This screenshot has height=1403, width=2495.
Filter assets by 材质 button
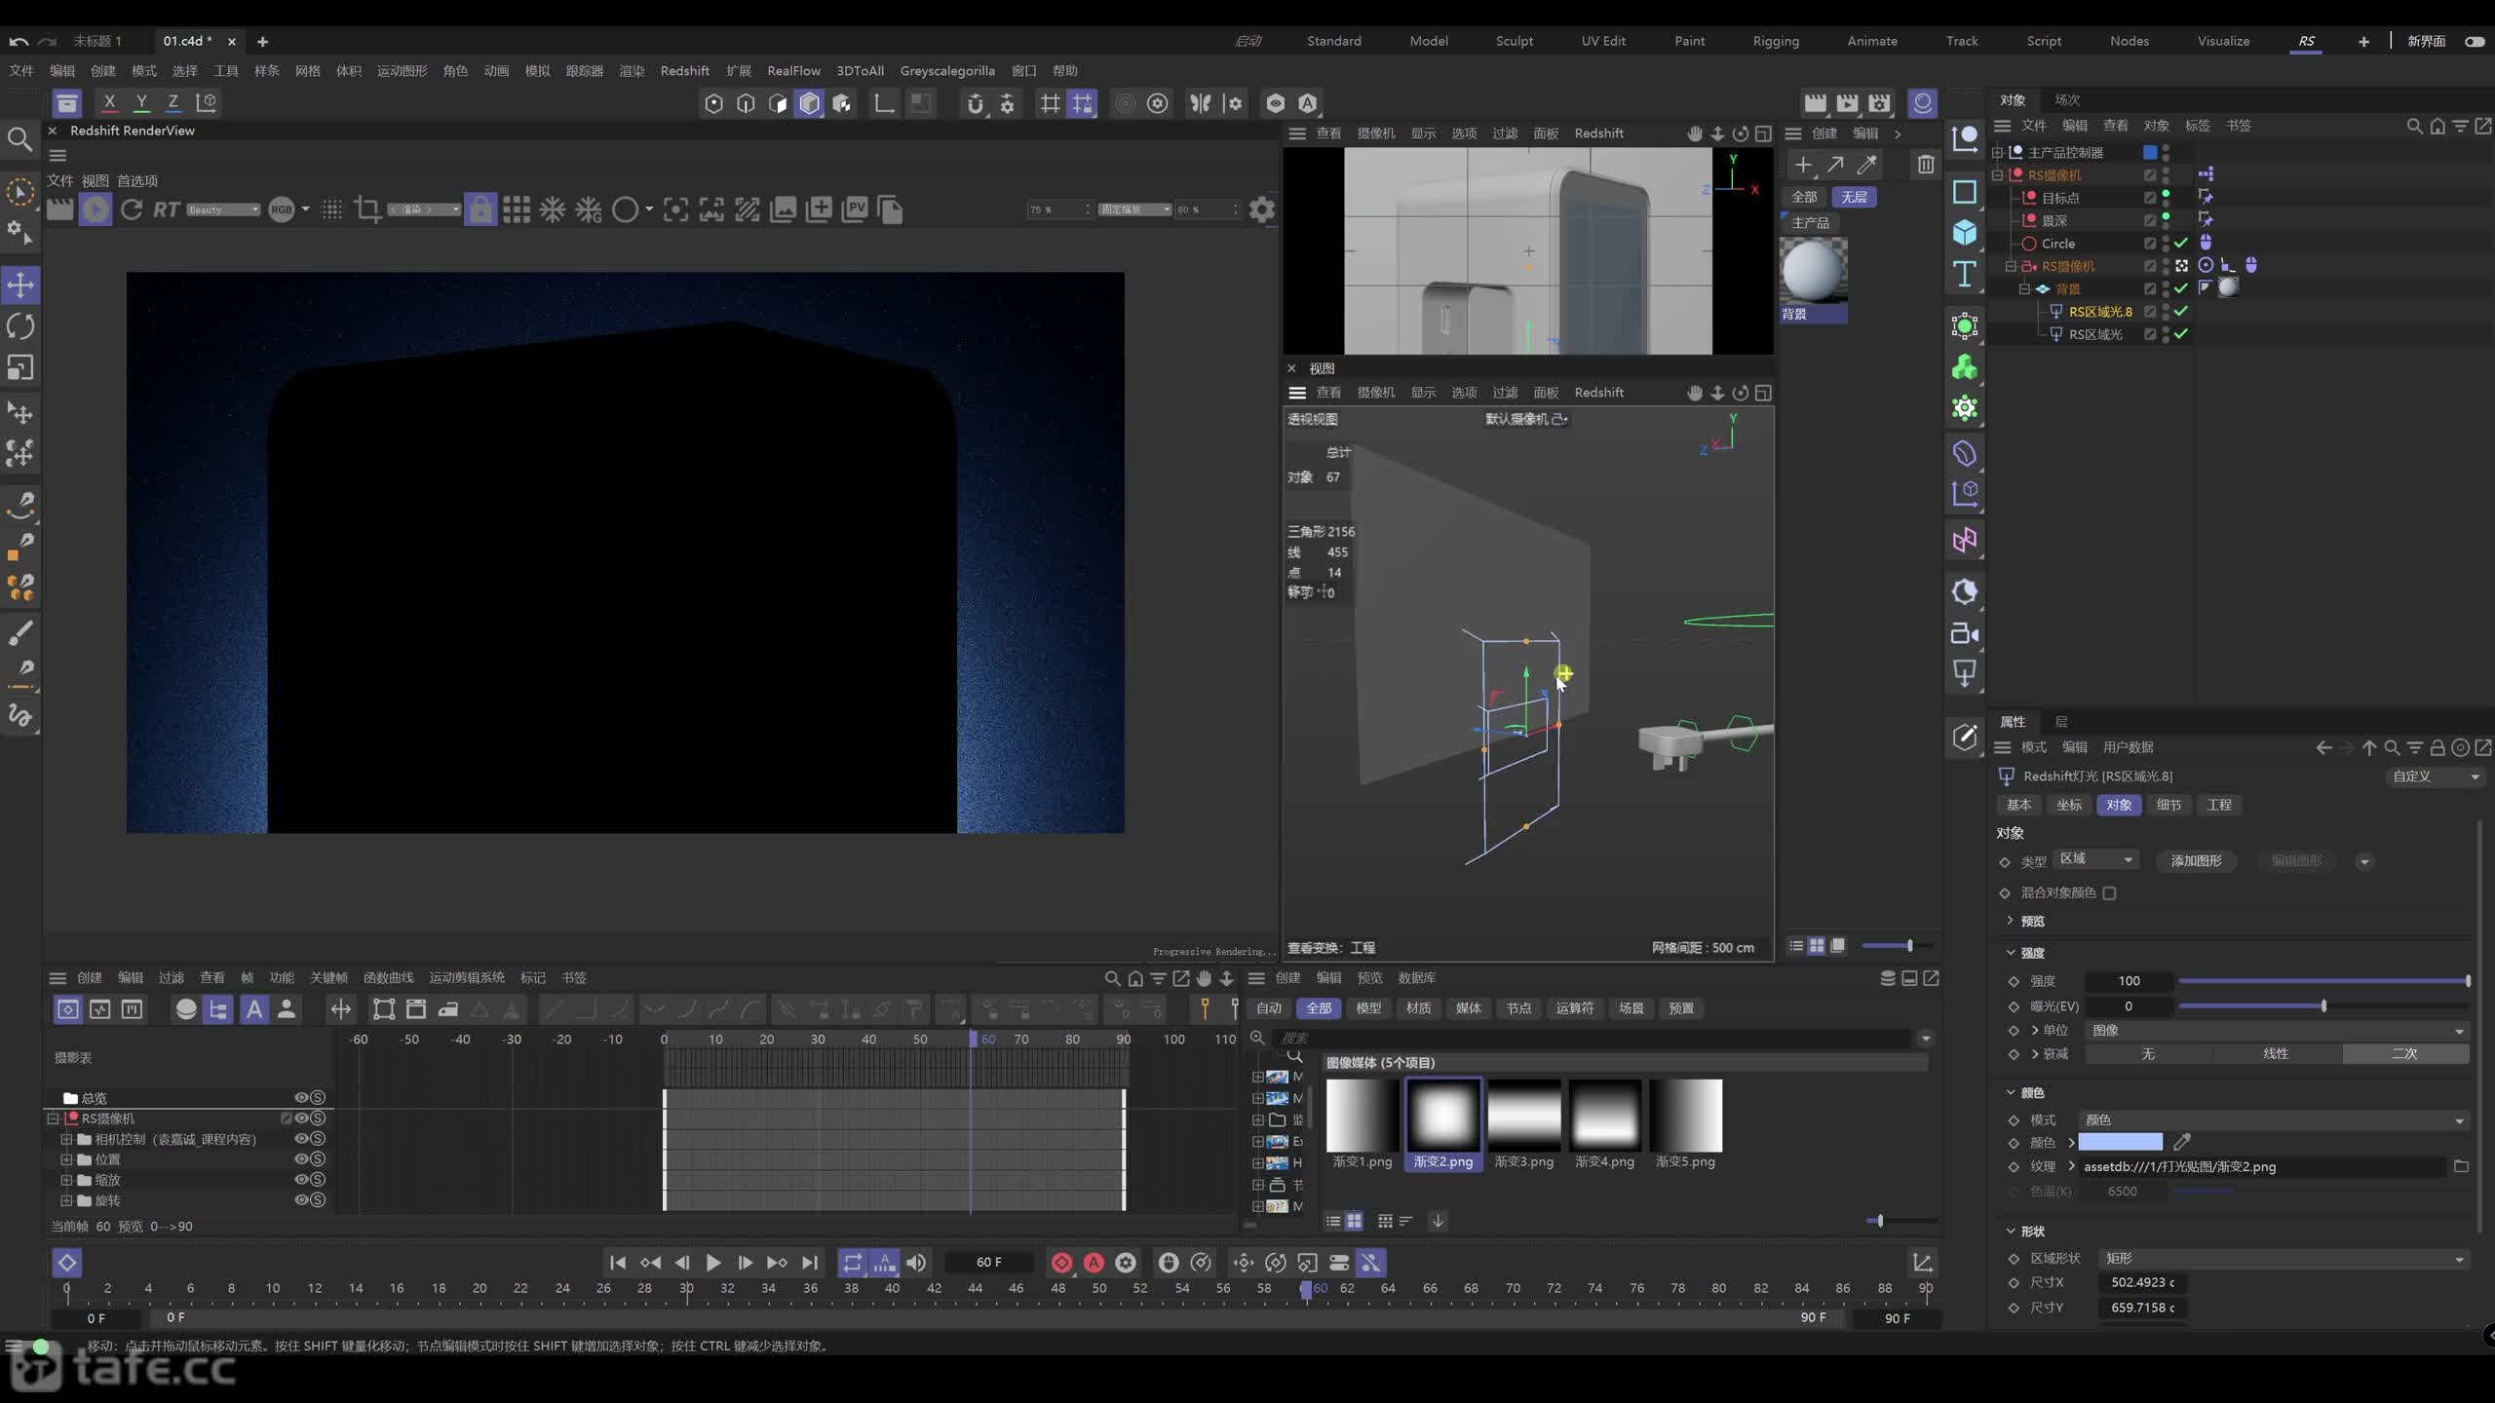[x=1418, y=1008]
